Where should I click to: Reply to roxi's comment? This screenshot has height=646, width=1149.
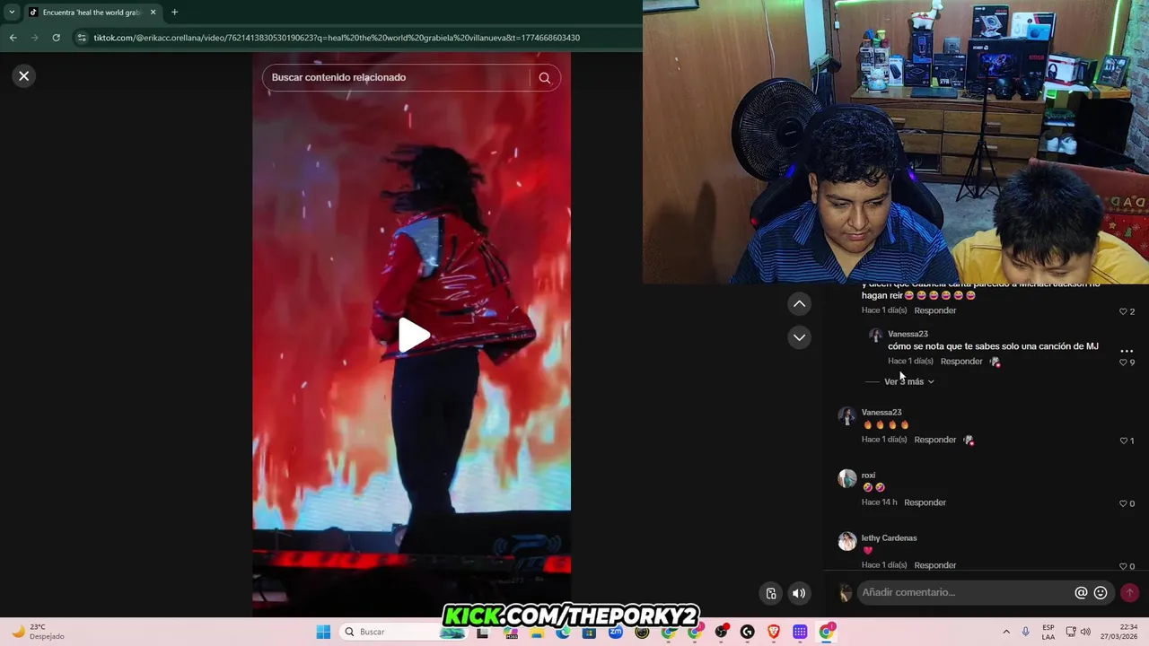(x=925, y=502)
